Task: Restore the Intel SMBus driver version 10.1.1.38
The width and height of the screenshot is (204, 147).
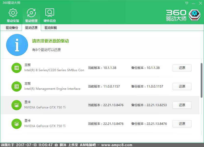Action: click(182, 68)
